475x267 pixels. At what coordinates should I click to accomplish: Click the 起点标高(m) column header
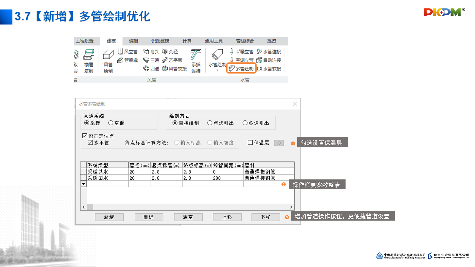click(x=167, y=165)
